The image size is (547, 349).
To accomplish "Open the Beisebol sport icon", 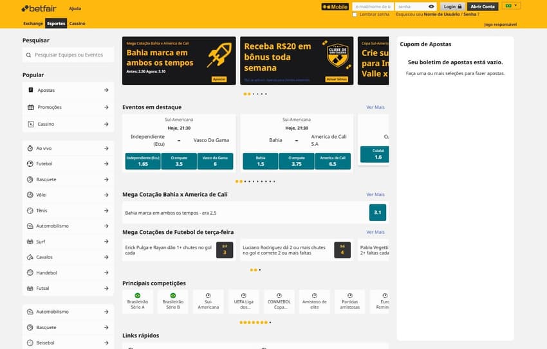I will coord(30,343).
